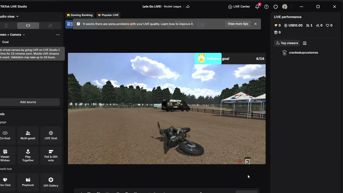Open the Gift Gallery tool
The width and height of the screenshot is (343, 193).
tap(51, 182)
